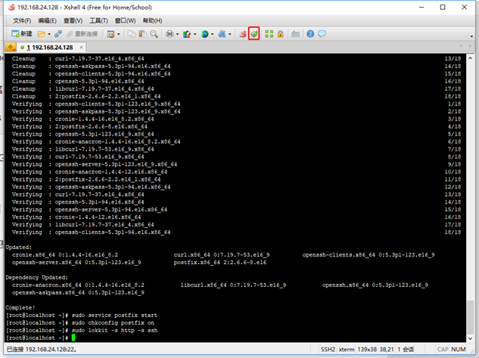Click the disconnect link icon
Viewport: 479px width, 358px height.
(x=58, y=34)
